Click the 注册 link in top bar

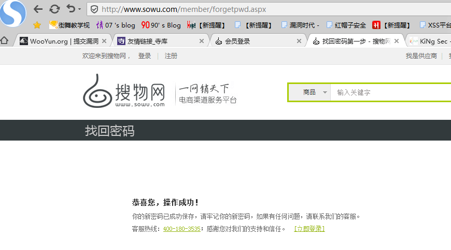171,56
